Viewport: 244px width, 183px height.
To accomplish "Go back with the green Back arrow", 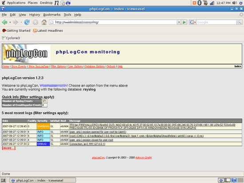I will [4, 22].
